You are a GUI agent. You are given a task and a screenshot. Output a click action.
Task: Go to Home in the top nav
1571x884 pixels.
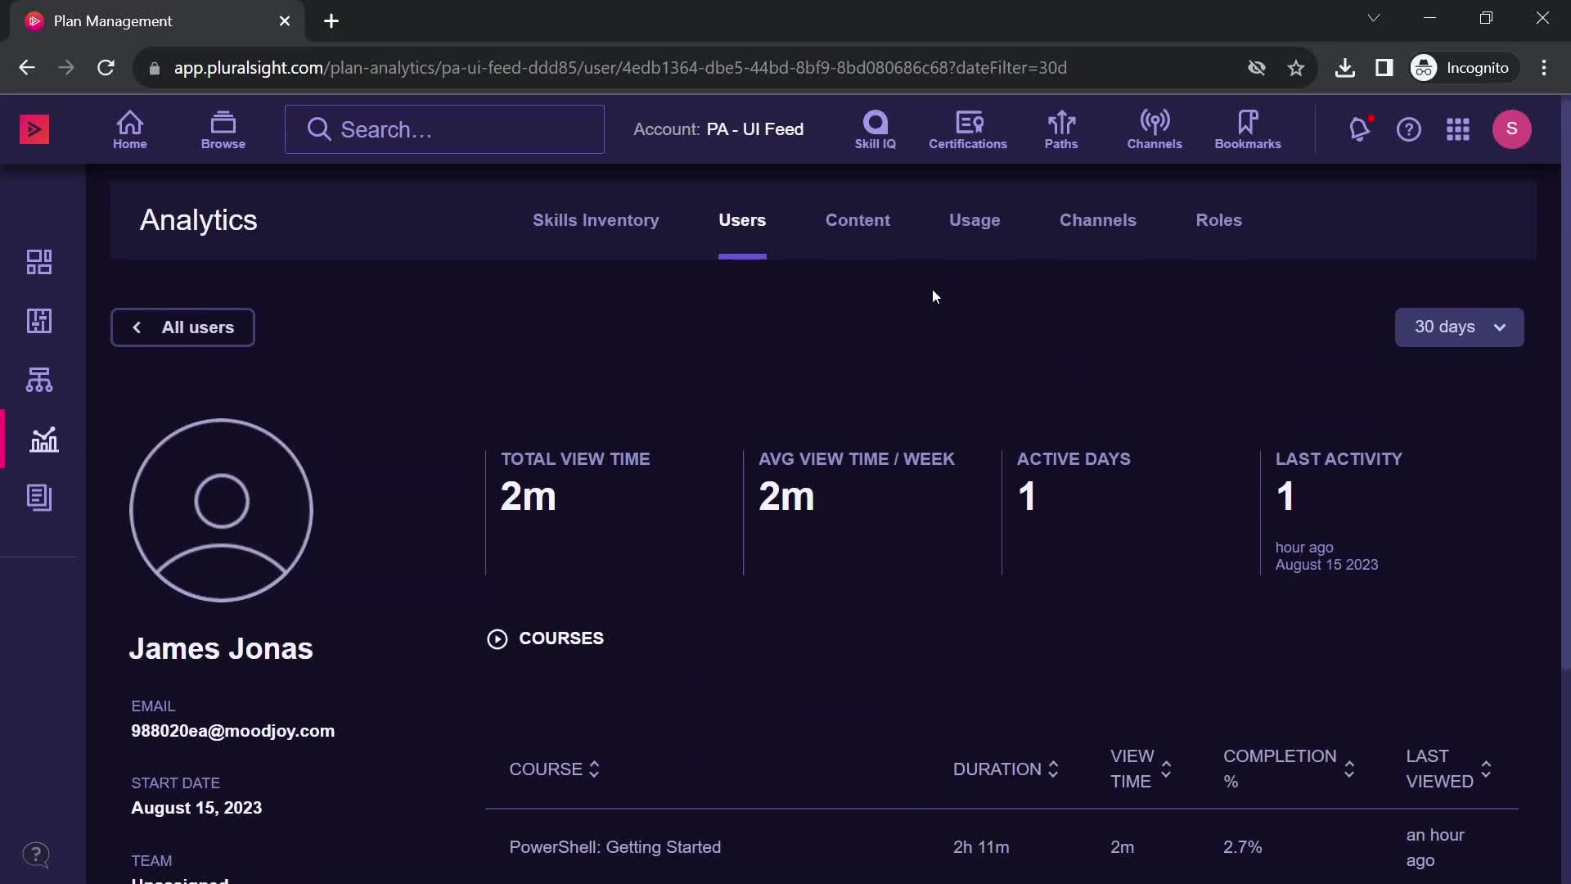(x=130, y=129)
